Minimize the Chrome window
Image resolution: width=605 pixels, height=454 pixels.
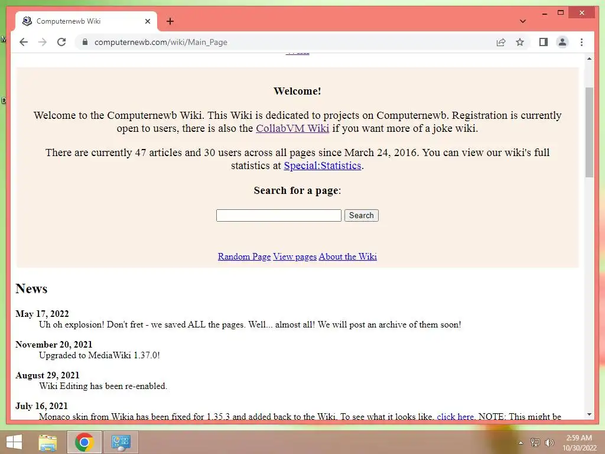[544, 13]
